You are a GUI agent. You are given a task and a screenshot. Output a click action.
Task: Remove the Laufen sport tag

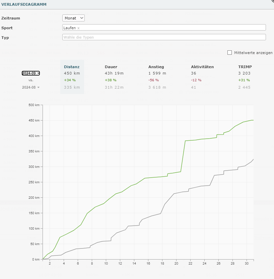point(78,28)
